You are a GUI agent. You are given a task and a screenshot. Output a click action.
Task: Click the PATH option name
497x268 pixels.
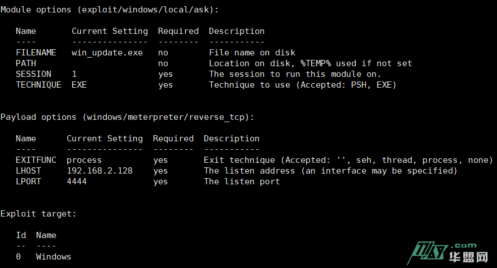25,63
